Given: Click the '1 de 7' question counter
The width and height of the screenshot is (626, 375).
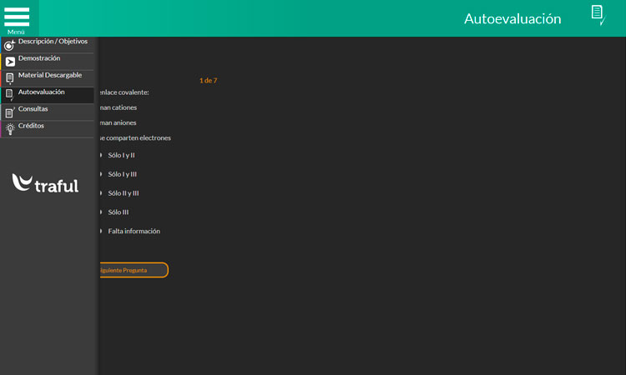Looking at the screenshot, I should click(x=208, y=81).
